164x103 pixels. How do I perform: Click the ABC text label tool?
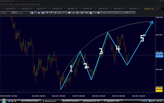click(122, 13)
